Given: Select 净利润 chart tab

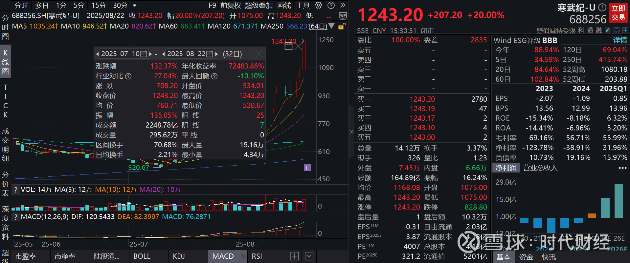Looking at the screenshot, I should pos(506,168).
